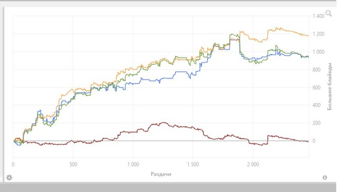Open the chart settings gear icon
The height and width of the screenshot is (192, 337).
(x=9, y=178)
